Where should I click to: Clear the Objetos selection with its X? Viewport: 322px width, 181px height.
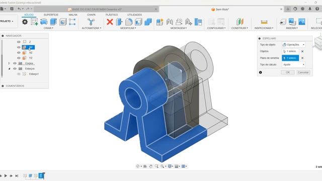[x=302, y=51]
